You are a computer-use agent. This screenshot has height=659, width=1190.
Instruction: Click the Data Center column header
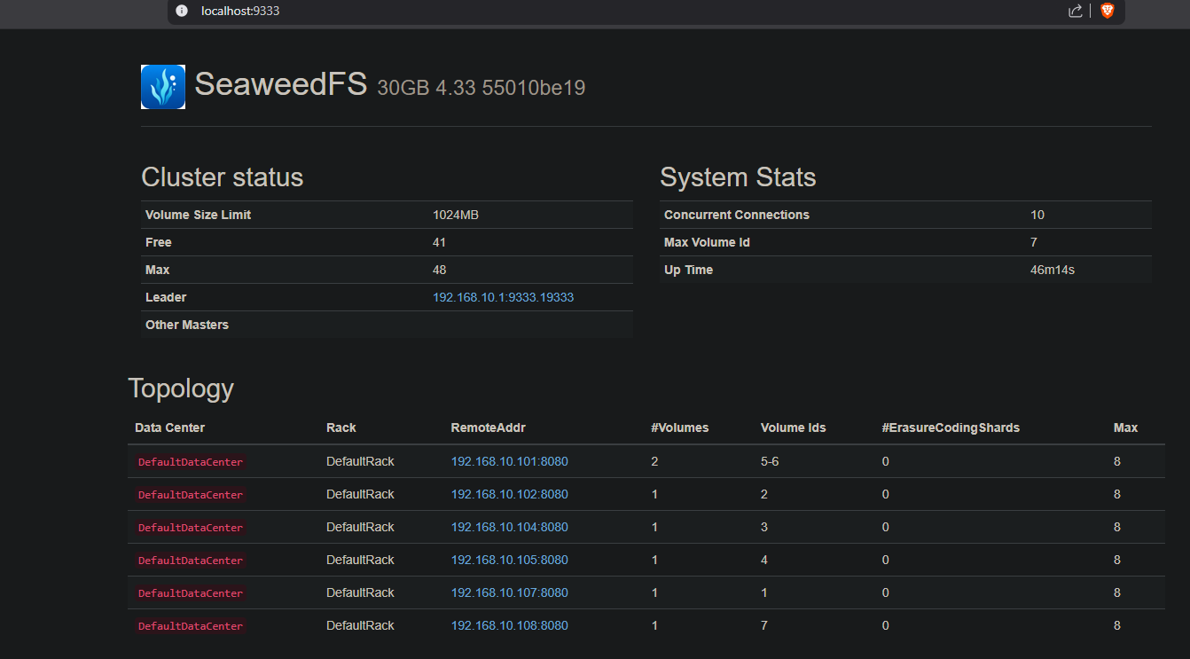click(169, 428)
